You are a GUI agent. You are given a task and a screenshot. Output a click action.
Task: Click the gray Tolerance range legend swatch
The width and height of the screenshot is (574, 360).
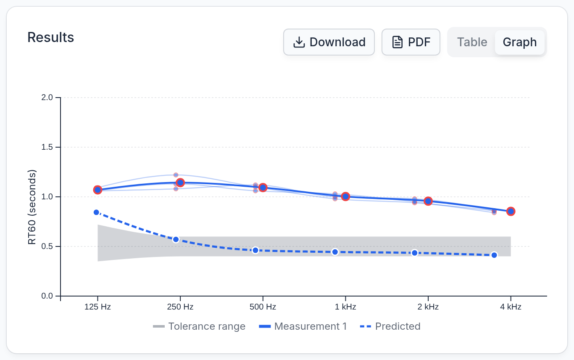[x=159, y=326]
